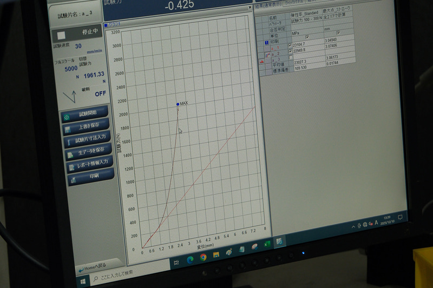Open Task View on the taskbar
Viewport: 433px width, 288px height.
[x=176, y=263]
